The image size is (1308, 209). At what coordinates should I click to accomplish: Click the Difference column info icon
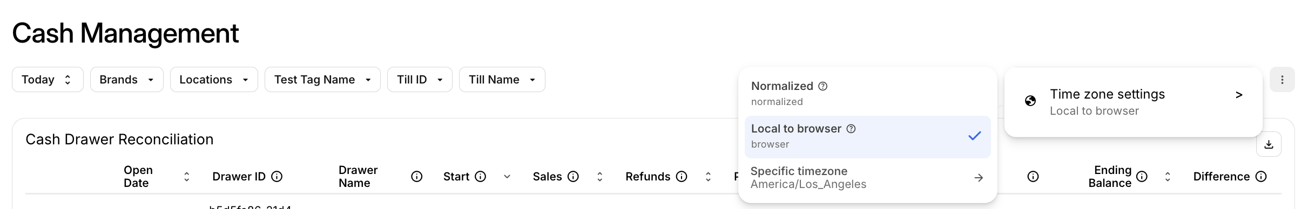1261,177
